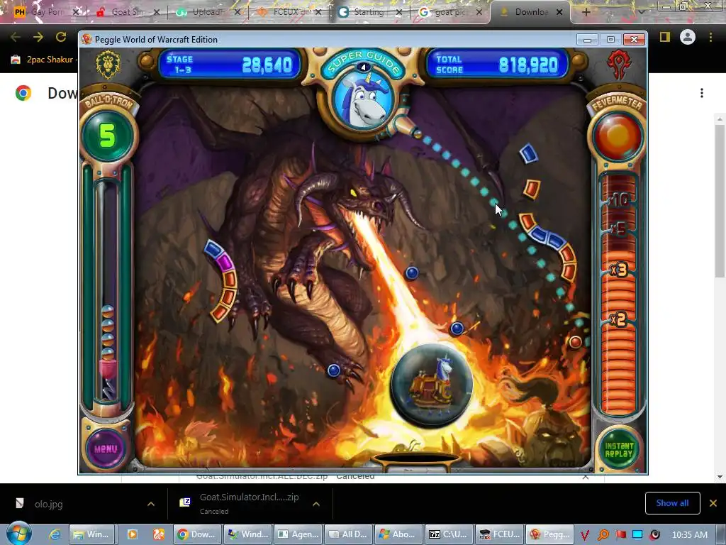Open a new Chrome tab

click(586, 12)
